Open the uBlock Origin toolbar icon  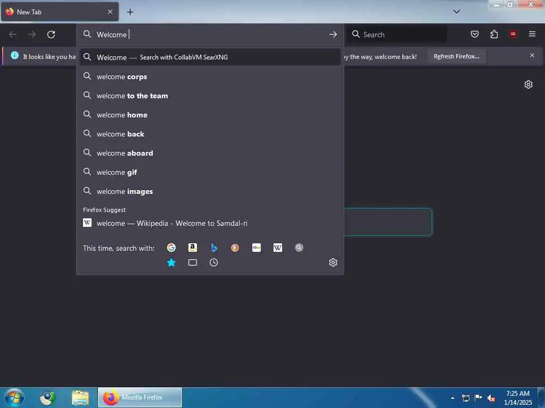(513, 34)
